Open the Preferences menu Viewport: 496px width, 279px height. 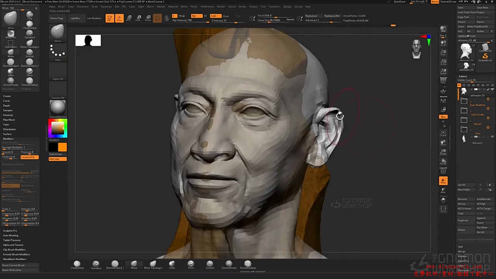(x=207, y=7)
